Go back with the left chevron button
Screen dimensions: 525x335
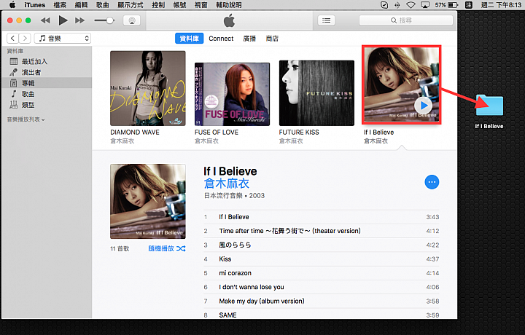[12, 39]
